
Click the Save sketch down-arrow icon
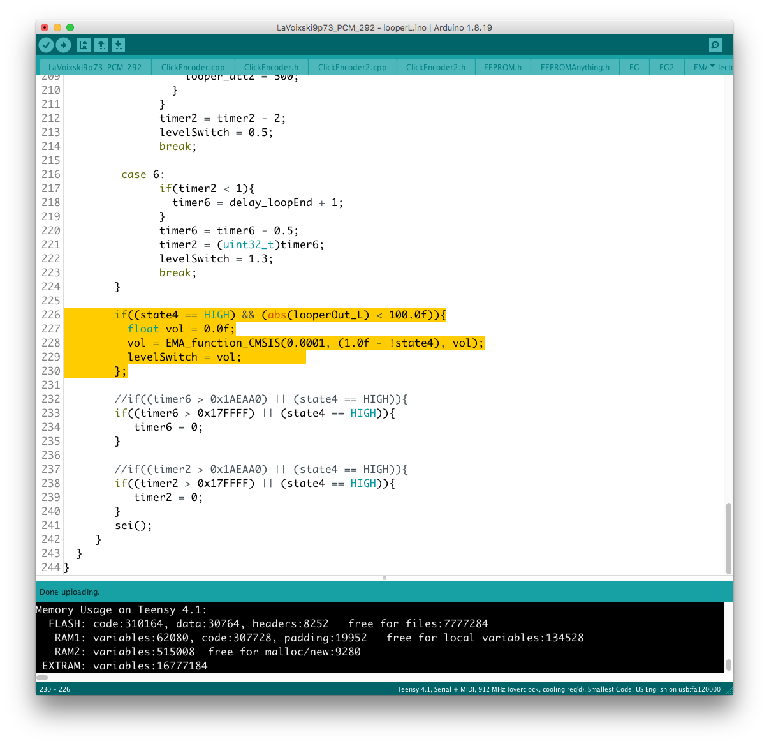point(118,45)
